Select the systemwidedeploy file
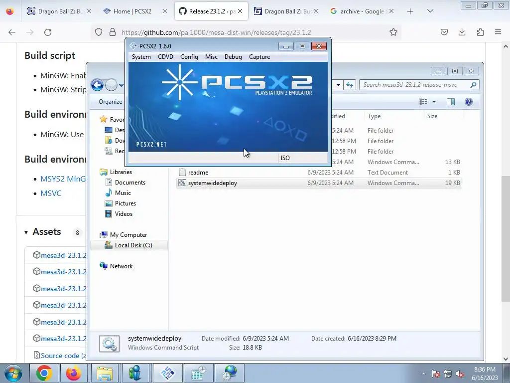The width and height of the screenshot is (510, 383). 319,183
